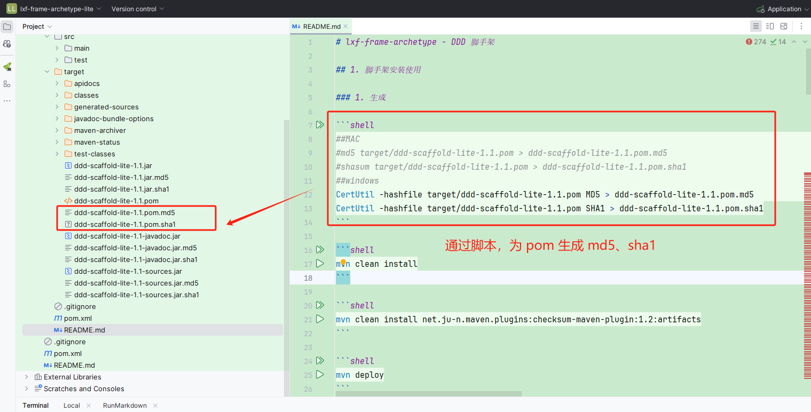
Task: Open editor tab more options menu
Action: [801, 26]
